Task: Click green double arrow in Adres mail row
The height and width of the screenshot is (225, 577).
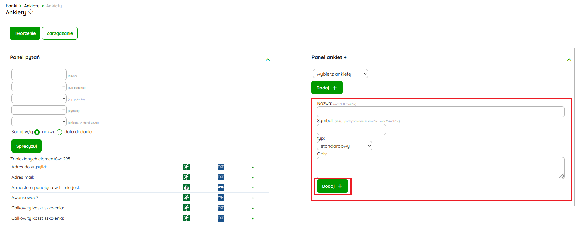Action: point(252,178)
